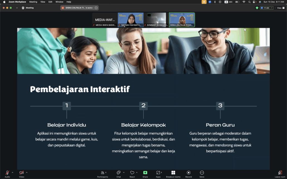
Task: Open the More options menu in toolbar
Action: pyautogui.click(x=202, y=174)
